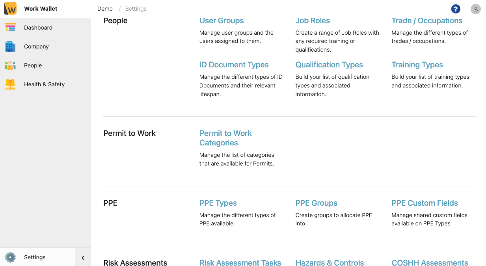Open the Health & Safety vest icon
The height and width of the screenshot is (266, 486).
click(10, 84)
